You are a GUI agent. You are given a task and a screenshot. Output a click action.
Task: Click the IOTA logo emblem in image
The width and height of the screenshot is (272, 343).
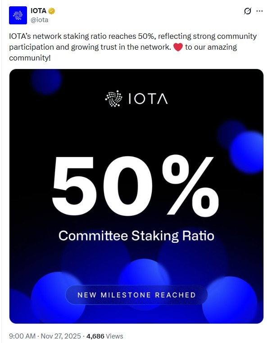(x=113, y=98)
